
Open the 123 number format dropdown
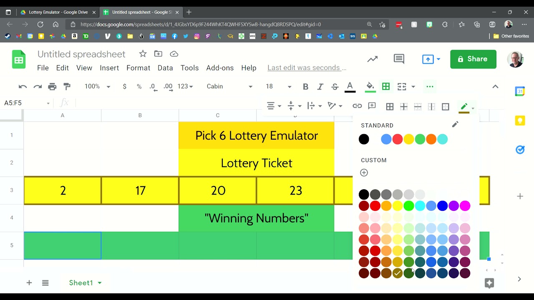coord(185,87)
